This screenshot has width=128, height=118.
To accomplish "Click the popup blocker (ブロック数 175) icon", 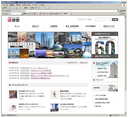I will [x=51, y=14].
